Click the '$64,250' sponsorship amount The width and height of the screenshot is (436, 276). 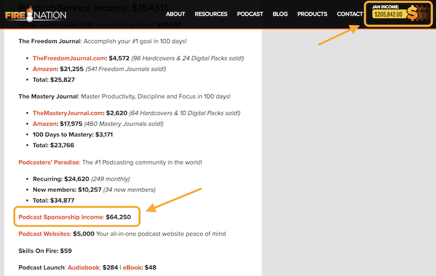point(118,217)
